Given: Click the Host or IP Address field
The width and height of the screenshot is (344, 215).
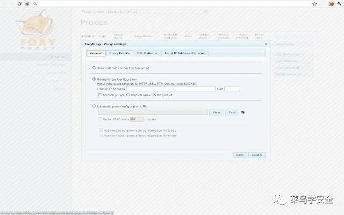Looking at the screenshot, I should (171, 89).
